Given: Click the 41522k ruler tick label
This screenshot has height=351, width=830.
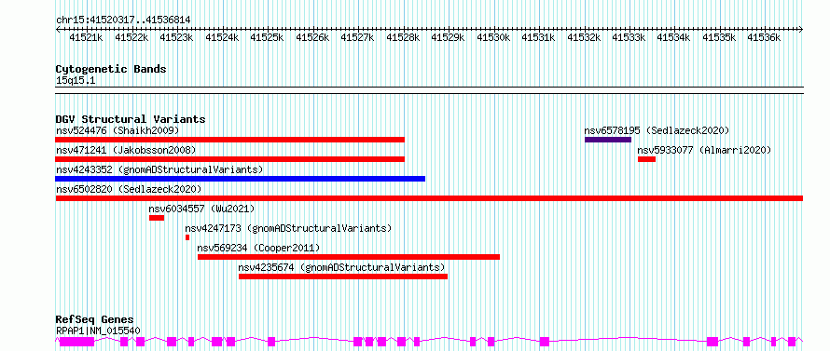Looking at the screenshot, I should [131, 38].
